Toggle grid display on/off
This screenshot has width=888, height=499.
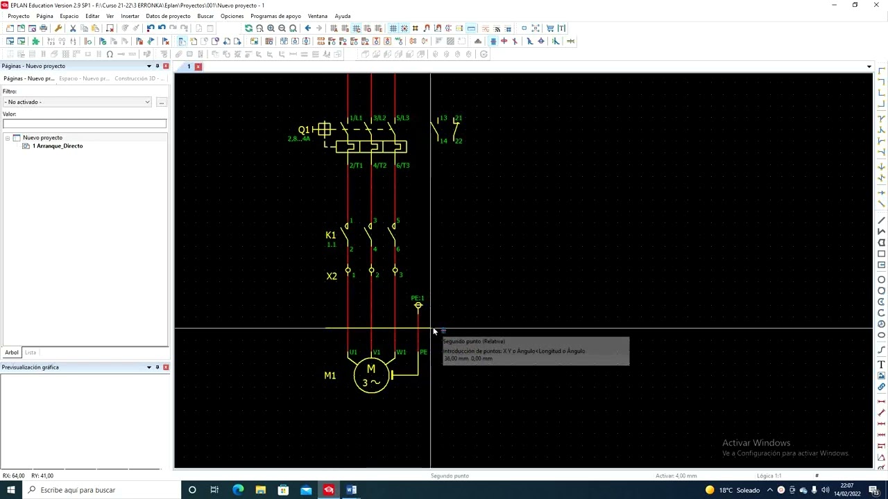(393, 28)
